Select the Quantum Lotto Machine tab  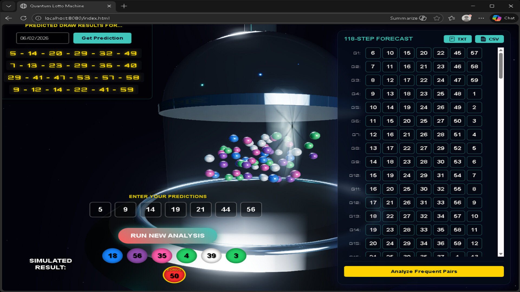(x=57, y=6)
